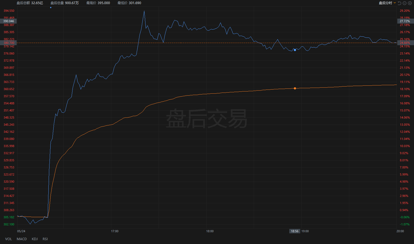414x244 pixels.
Task: Click the -0.06% percent axis label
Action: 405,217
